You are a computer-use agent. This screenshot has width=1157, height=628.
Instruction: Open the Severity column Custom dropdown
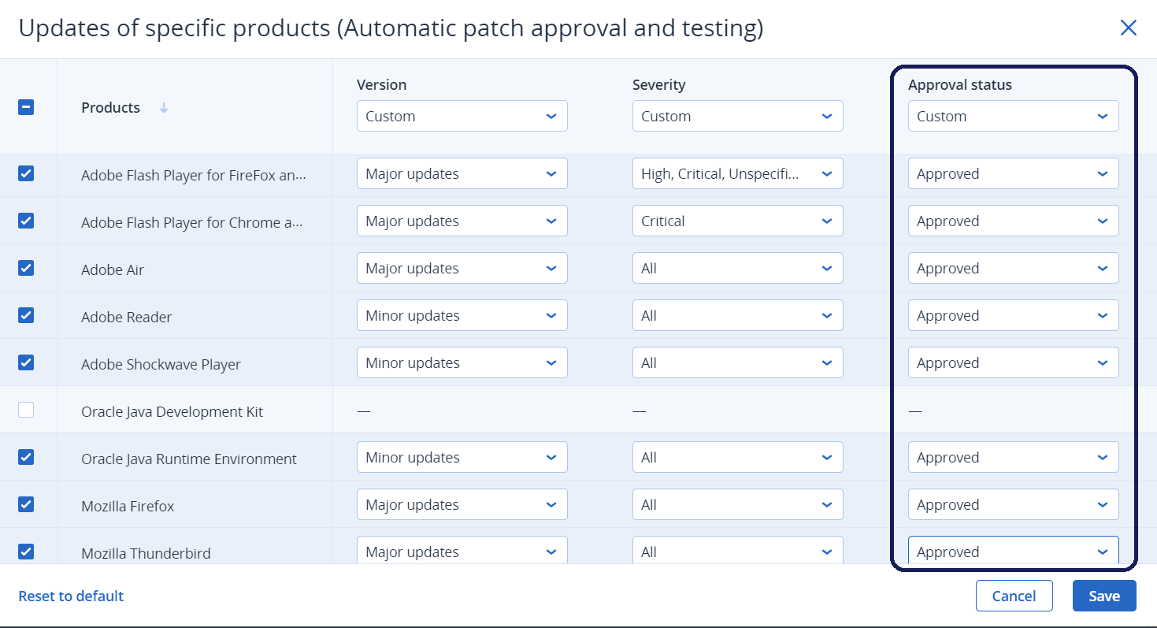click(737, 116)
